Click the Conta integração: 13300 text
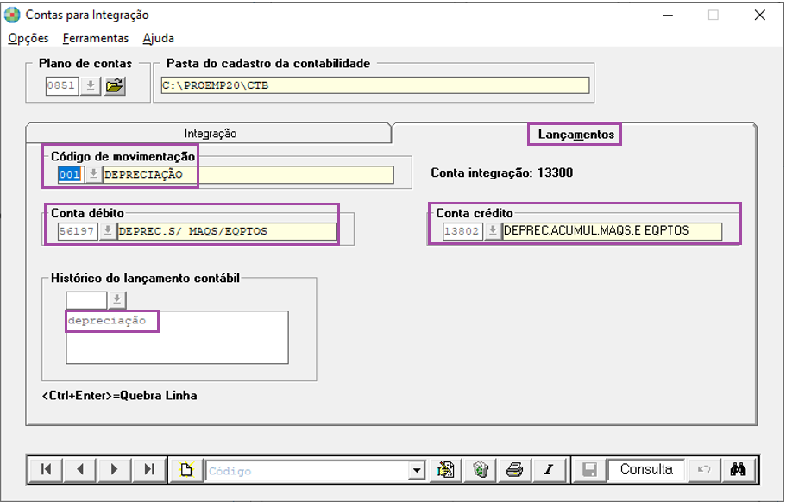The width and height of the screenshot is (786, 502). 502,173
